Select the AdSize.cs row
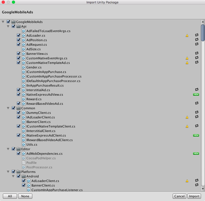Screen dimensions: 205x201 (x=100, y=49)
